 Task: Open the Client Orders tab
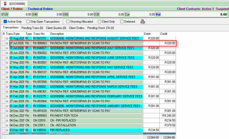tap(77, 28)
